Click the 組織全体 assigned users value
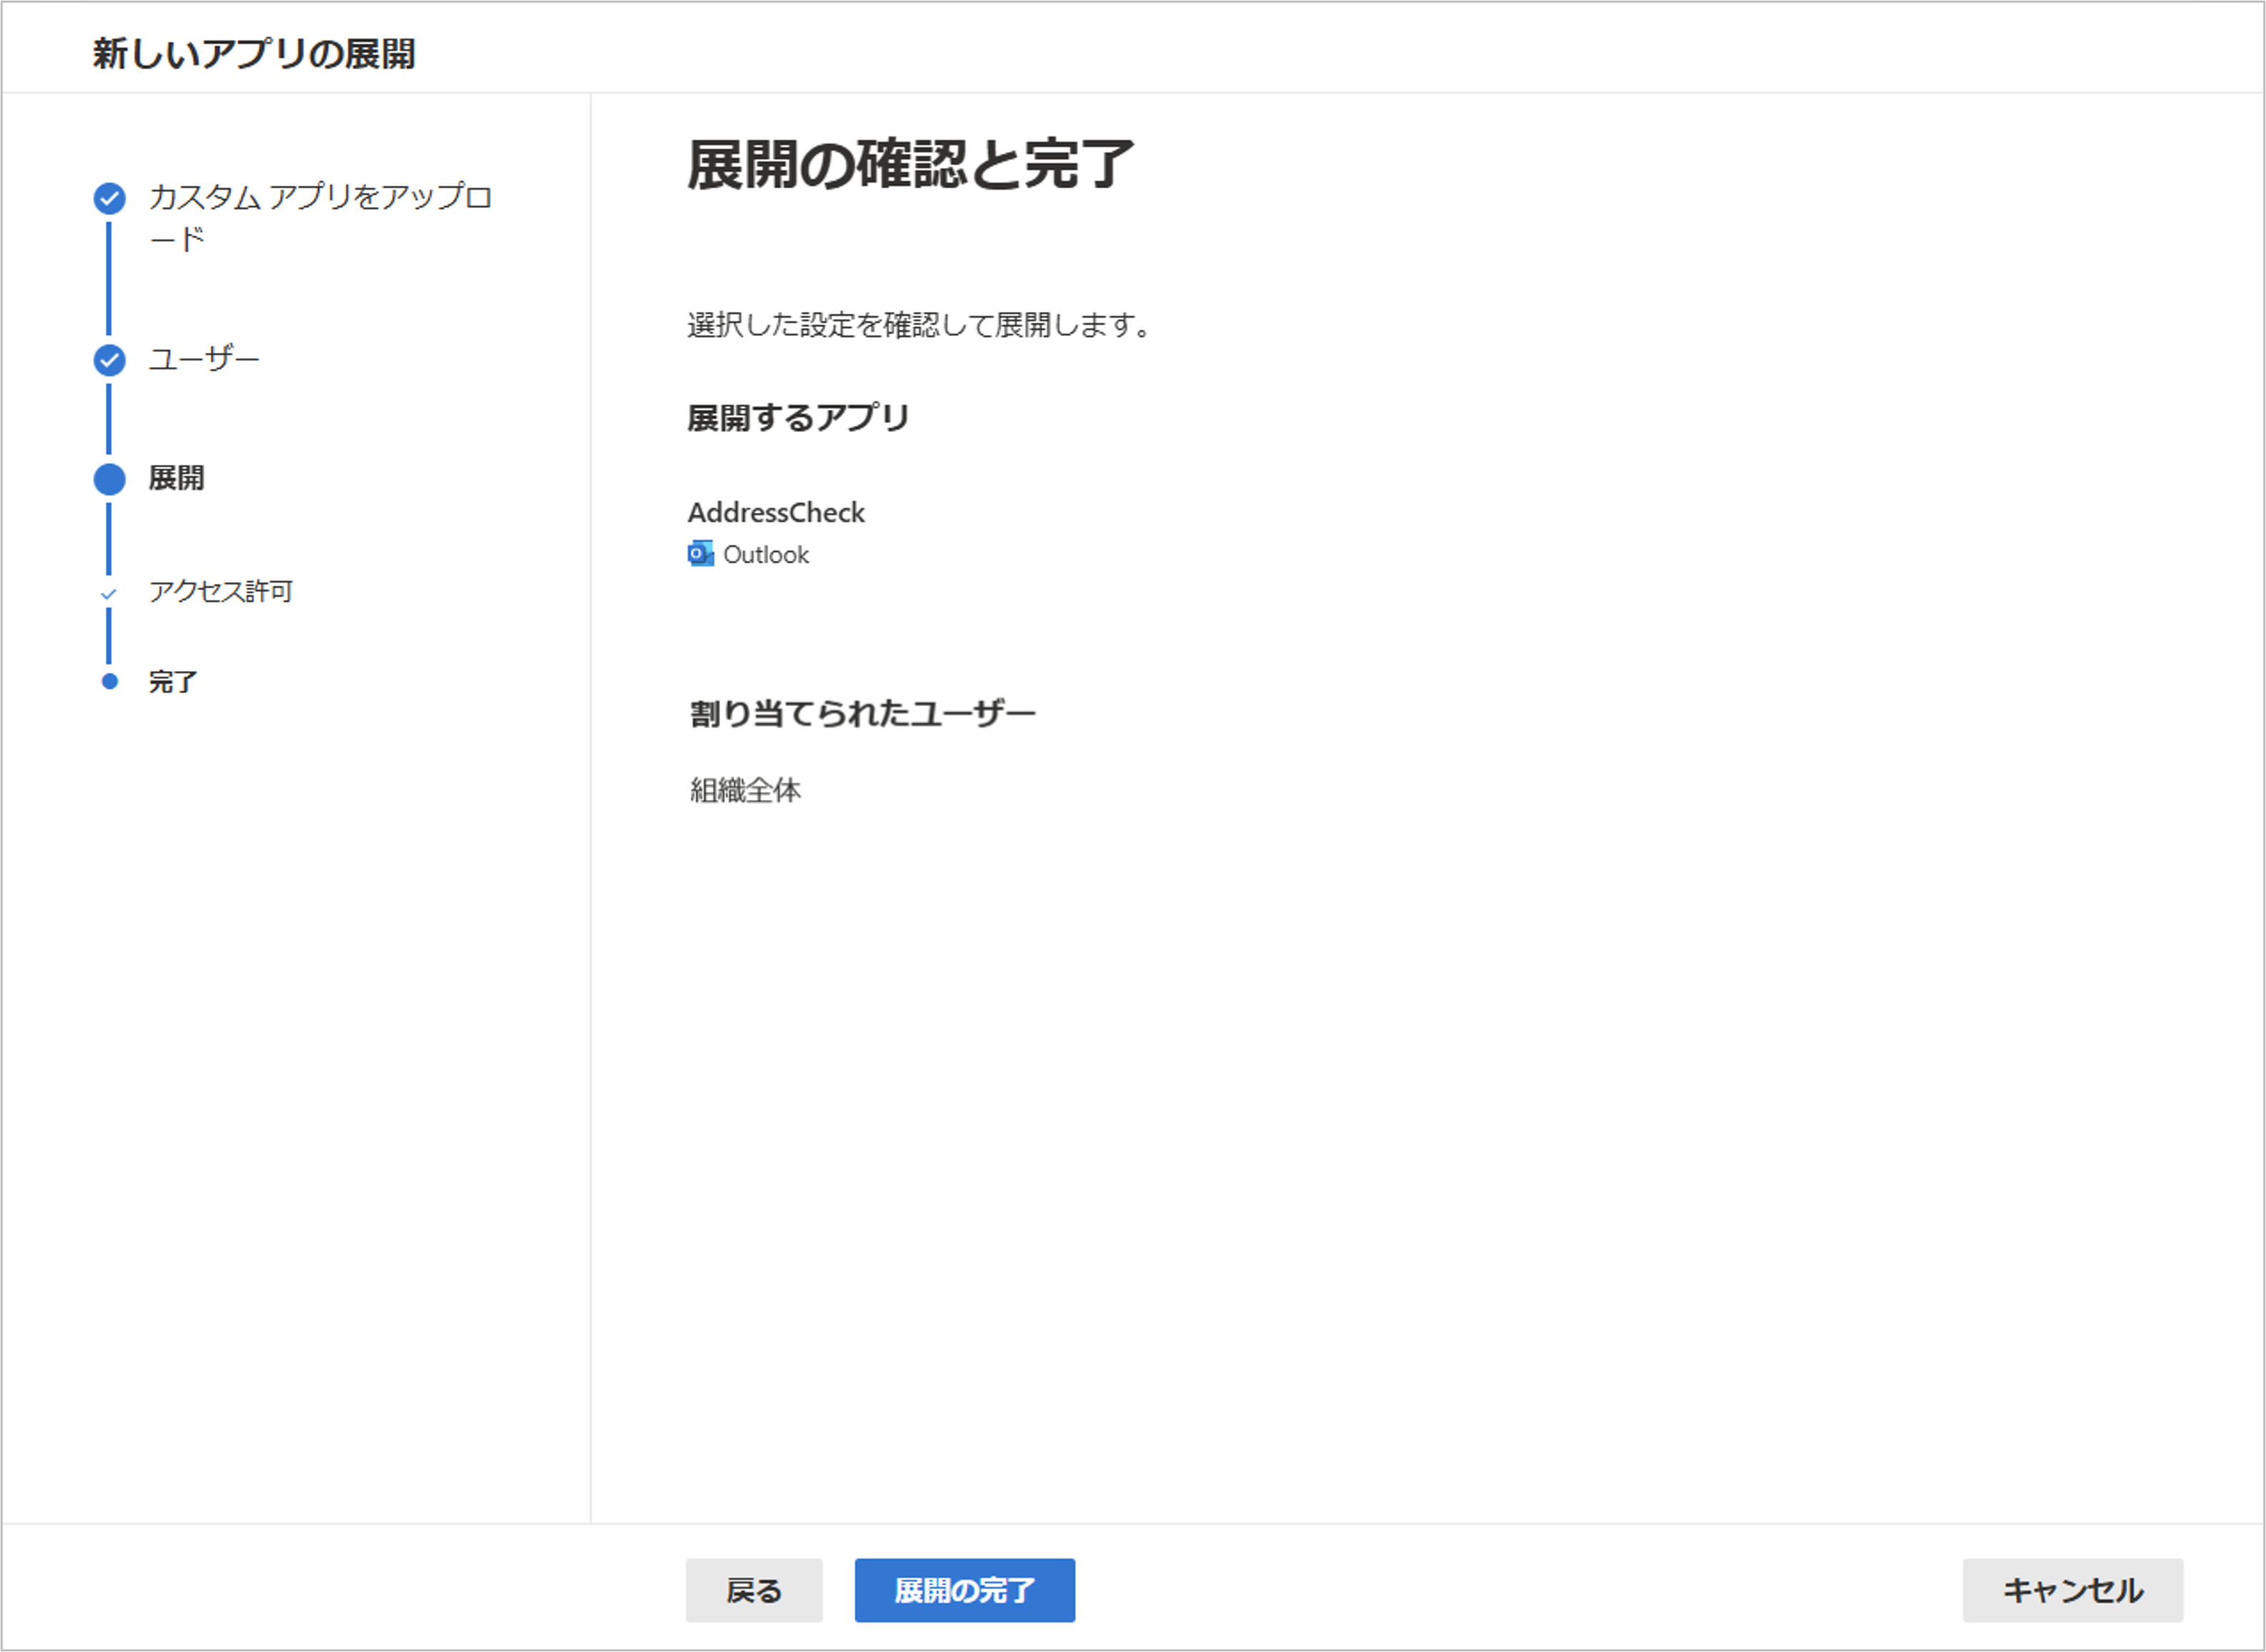The image size is (2266, 1652). click(745, 790)
